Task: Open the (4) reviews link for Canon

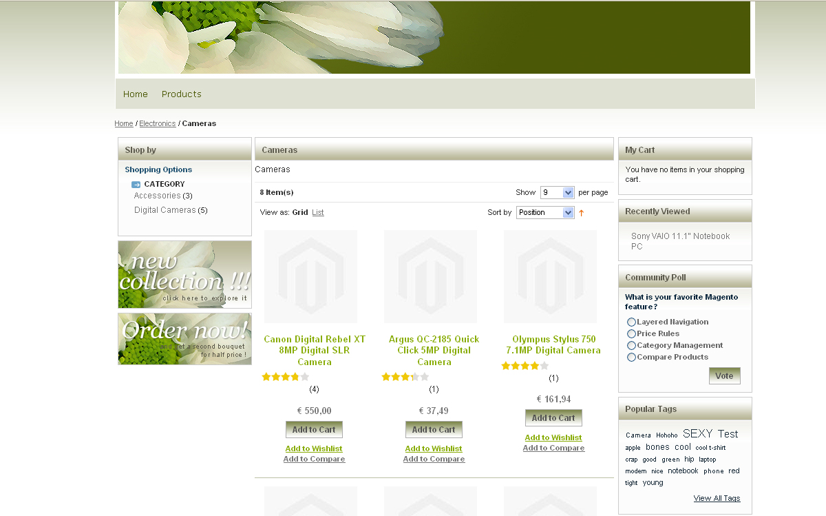Action: click(x=314, y=389)
